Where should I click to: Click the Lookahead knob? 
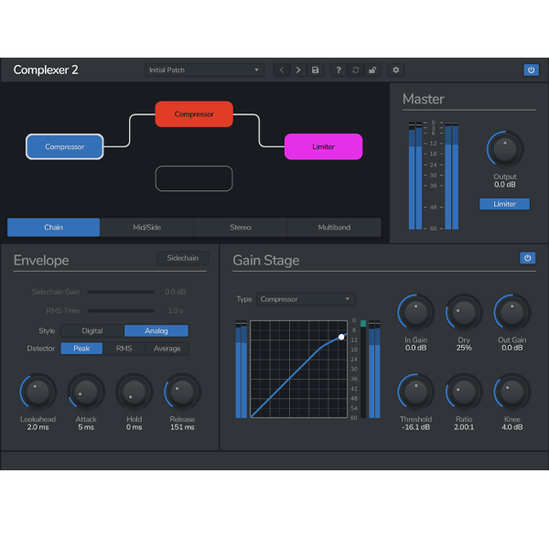click(x=38, y=392)
